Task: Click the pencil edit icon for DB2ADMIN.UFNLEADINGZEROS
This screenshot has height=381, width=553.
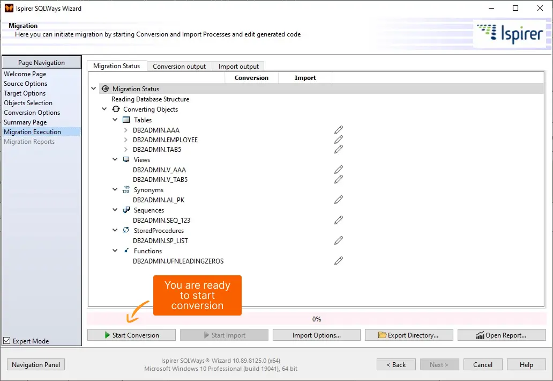Action: (x=339, y=261)
